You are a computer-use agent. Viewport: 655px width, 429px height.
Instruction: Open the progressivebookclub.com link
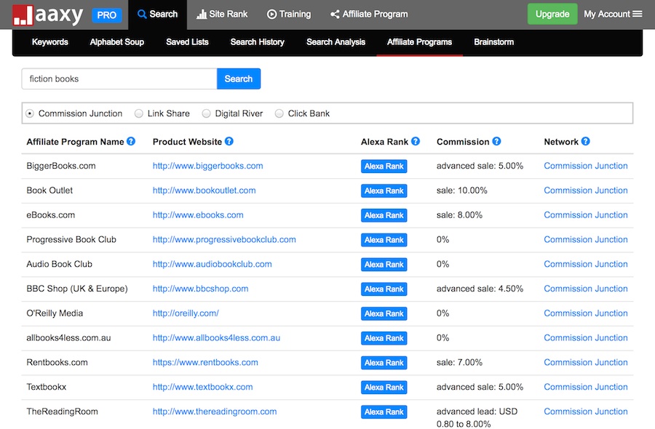point(224,240)
